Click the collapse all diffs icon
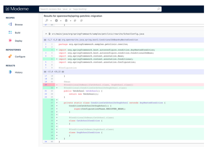 pos(81,21)
